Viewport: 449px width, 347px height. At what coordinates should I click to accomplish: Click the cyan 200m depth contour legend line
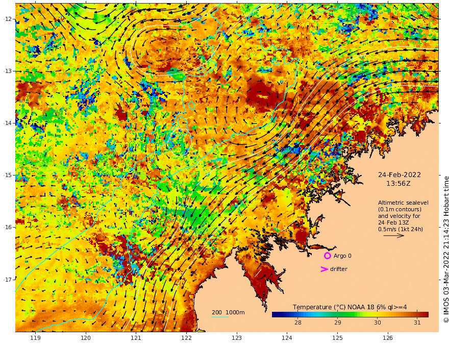pos(220,317)
